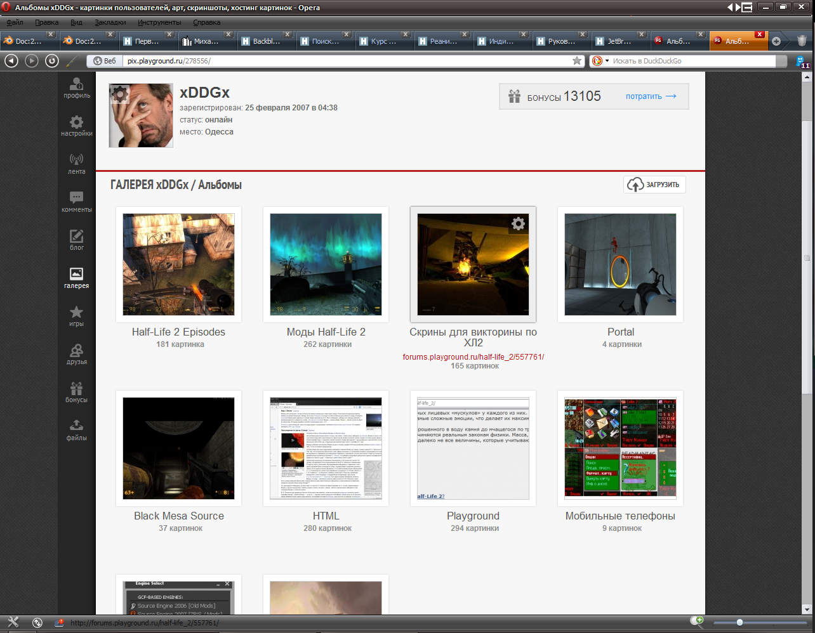The height and width of the screenshot is (633, 815).
Task: Bookmark page with the star icon
Action: 576,61
